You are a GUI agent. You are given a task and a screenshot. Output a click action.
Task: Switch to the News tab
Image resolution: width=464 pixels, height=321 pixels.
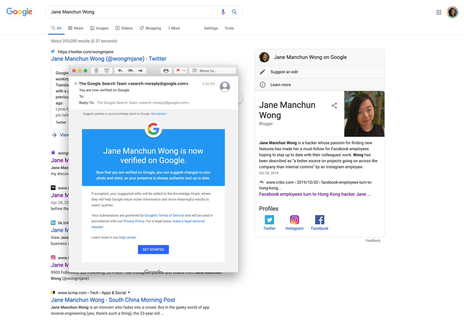(76, 28)
